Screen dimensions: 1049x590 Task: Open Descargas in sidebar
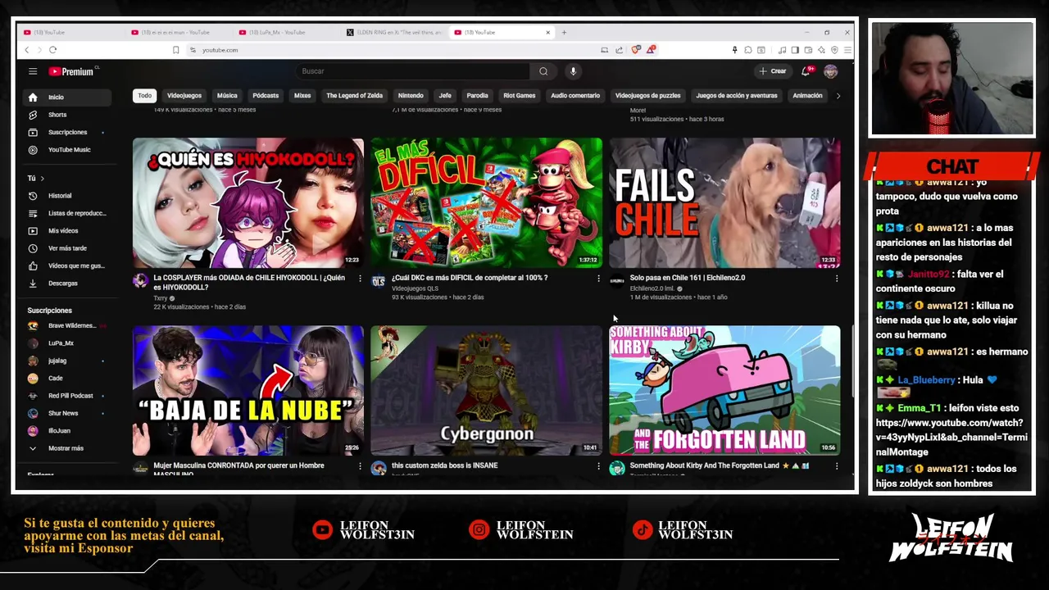point(69,284)
